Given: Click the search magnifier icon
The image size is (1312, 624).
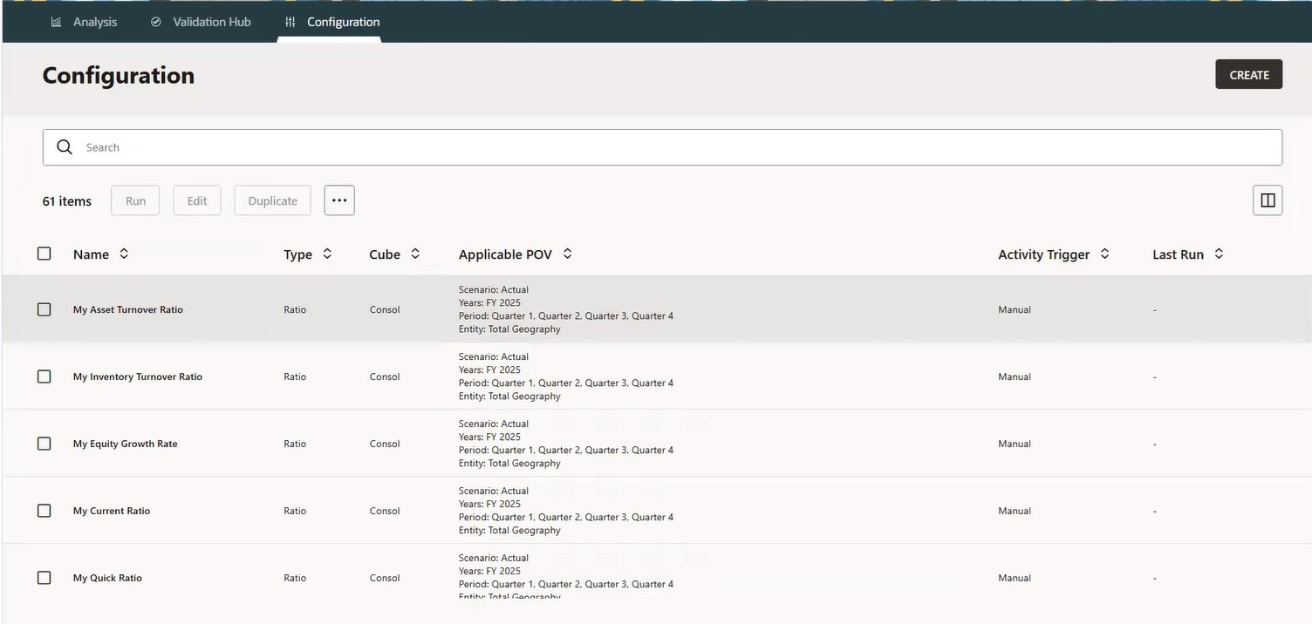Looking at the screenshot, I should pyautogui.click(x=65, y=147).
